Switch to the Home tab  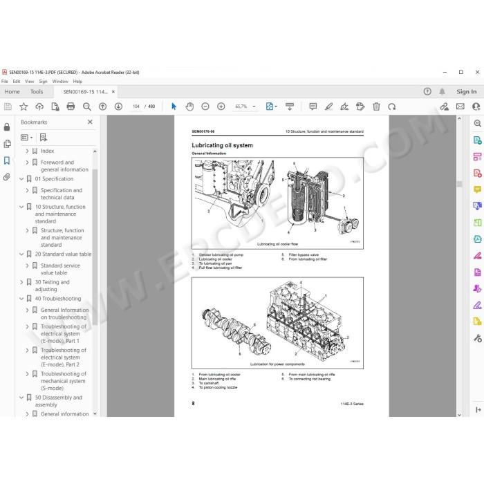12,92
